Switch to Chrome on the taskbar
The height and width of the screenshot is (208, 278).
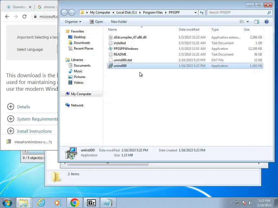tap(74, 203)
